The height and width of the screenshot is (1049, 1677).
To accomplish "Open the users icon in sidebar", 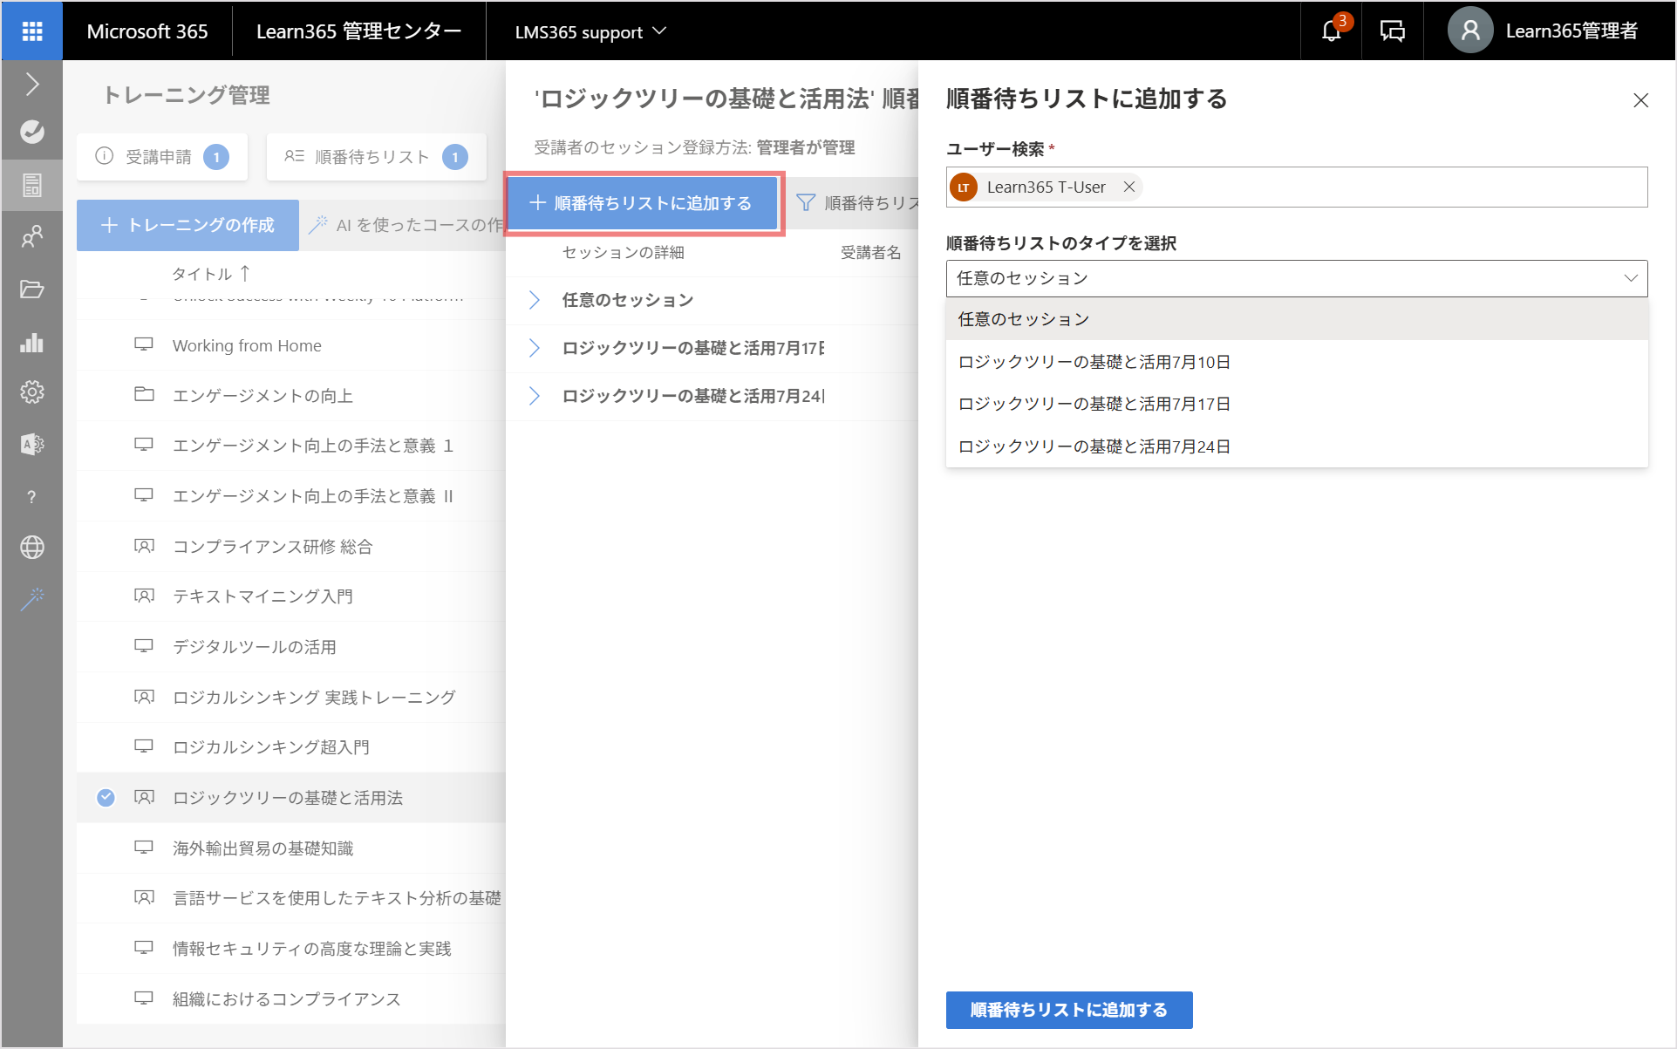I will coord(32,236).
